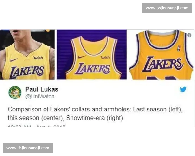The image size is (195, 156).
Task: Click the partially visible tweet timestamp
Action: click(x=36, y=126)
